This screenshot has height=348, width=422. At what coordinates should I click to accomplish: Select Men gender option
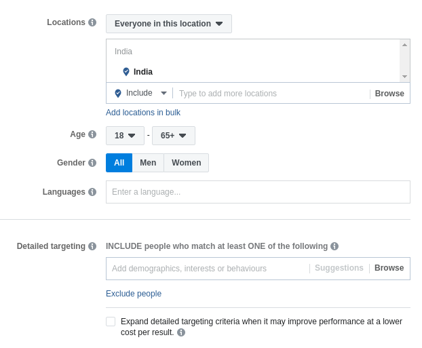[148, 163]
